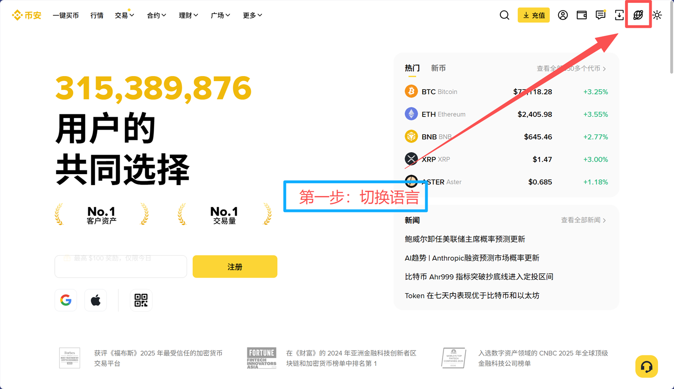Expand the 广场 dropdown menu
Image resolution: width=674 pixels, height=389 pixels.
tap(220, 15)
